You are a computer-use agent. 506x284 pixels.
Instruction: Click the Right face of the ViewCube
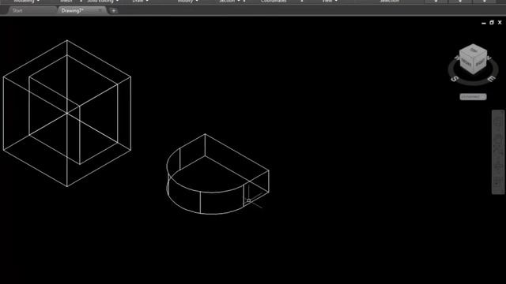[480, 62]
